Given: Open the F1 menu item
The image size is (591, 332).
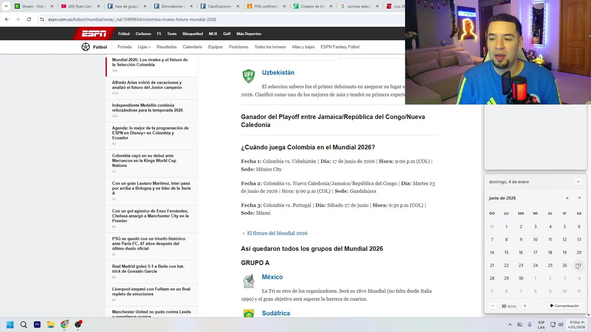Looking at the screenshot, I should (159, 34).
